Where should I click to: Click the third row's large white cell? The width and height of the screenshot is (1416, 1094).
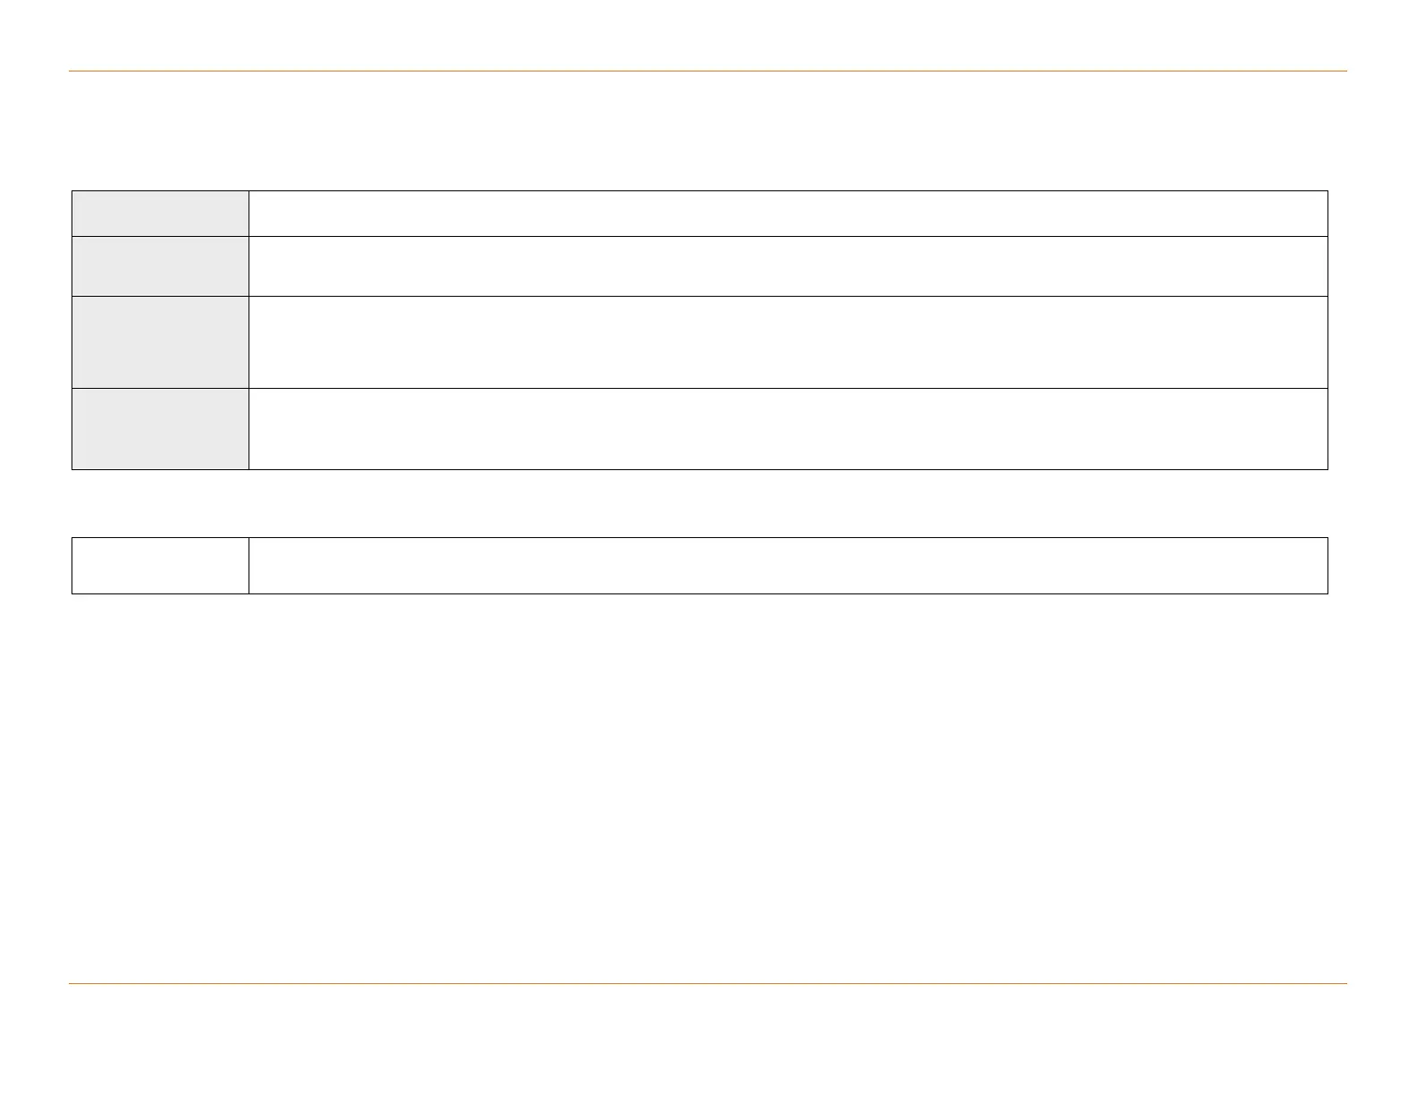pos(788,342)
